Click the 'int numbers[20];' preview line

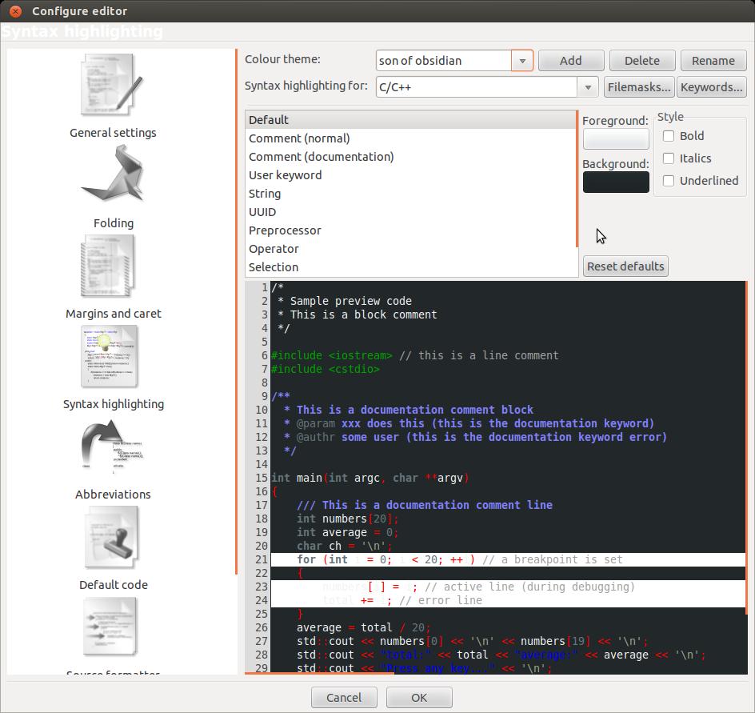coord(348,519)
